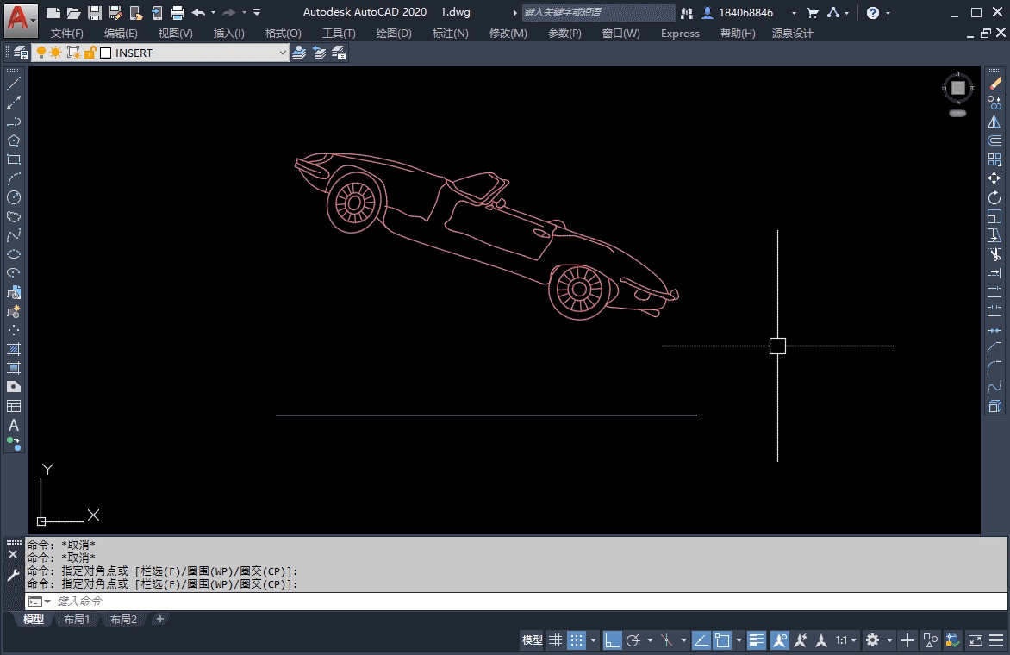Select the Circle draw tool

[14, 197]
